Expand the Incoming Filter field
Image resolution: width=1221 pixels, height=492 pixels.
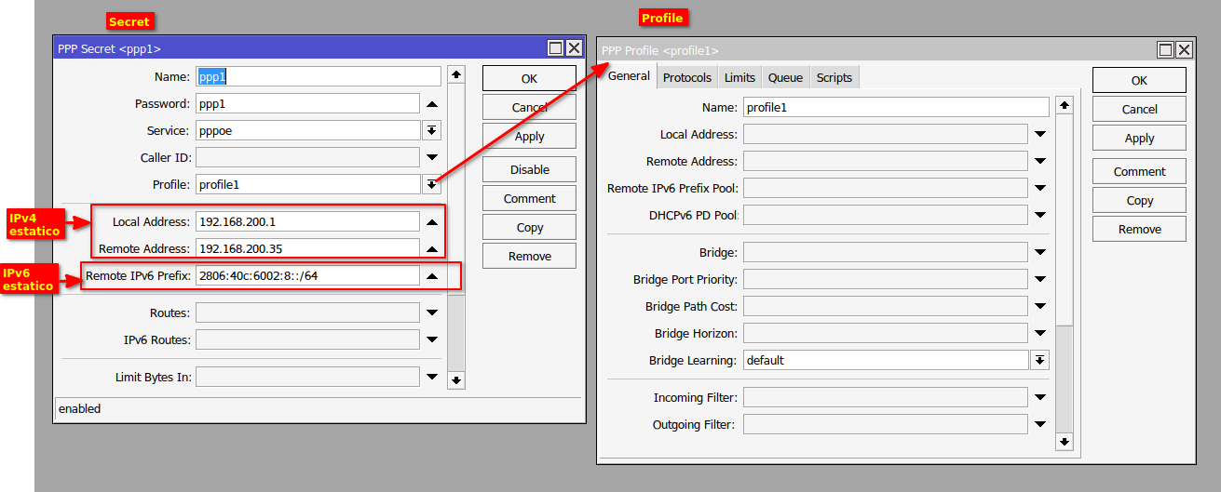[x=1040, y=398]
